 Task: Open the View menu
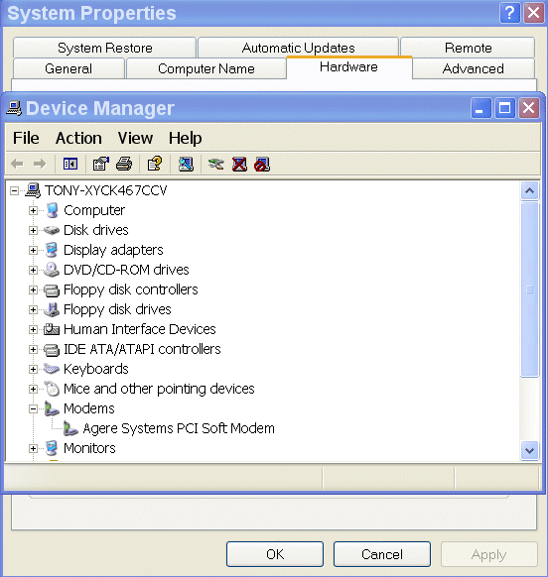135,139
